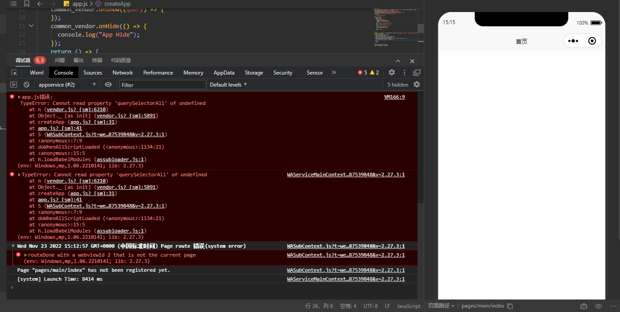Image resolution: width=620 pixels, height=312 pixels.
Task: Open the 页面路径 dropdown in the status bar
Action: 441,306
